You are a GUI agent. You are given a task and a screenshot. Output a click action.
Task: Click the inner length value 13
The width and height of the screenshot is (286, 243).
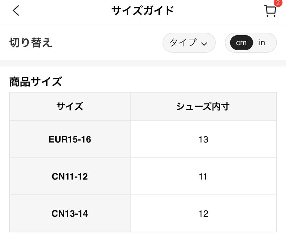pos(203,139)
